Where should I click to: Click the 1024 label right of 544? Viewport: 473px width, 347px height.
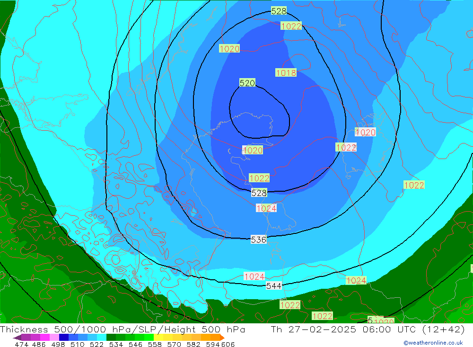(x=356, y=280)
